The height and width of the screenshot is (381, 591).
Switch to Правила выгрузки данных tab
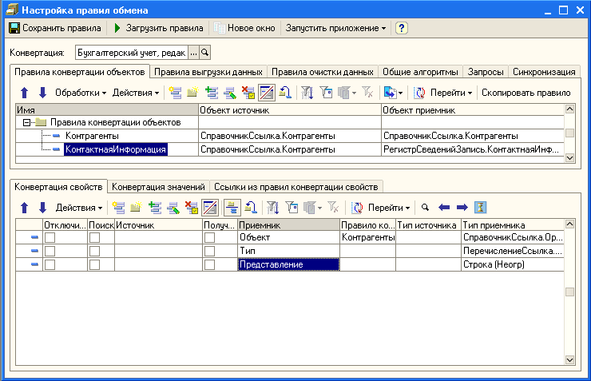(208, 72)
